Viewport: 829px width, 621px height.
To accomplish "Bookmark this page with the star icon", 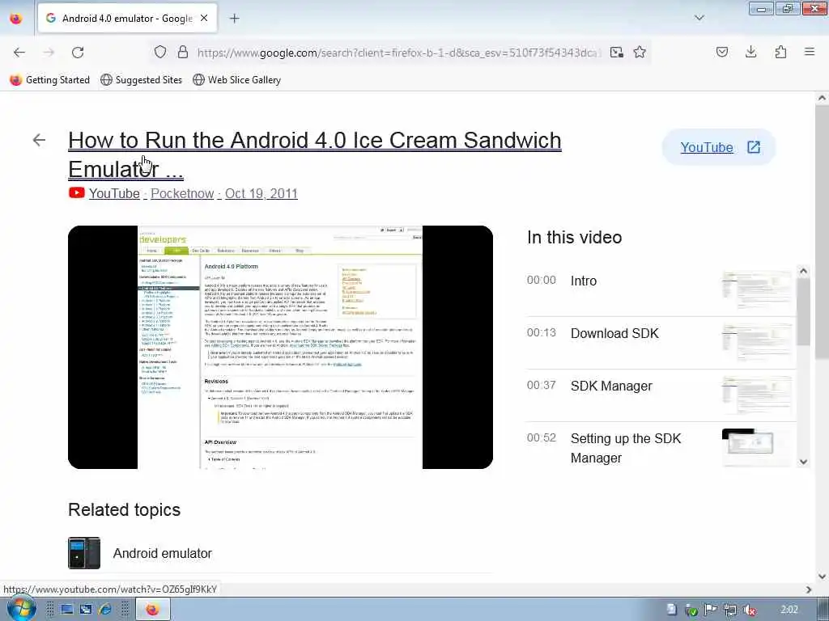I will (x=640, y=52).
